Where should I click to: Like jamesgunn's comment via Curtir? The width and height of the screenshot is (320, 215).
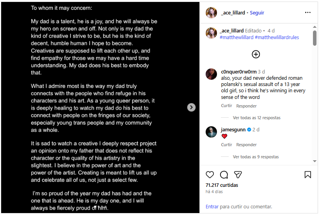[x=226, y=145]
